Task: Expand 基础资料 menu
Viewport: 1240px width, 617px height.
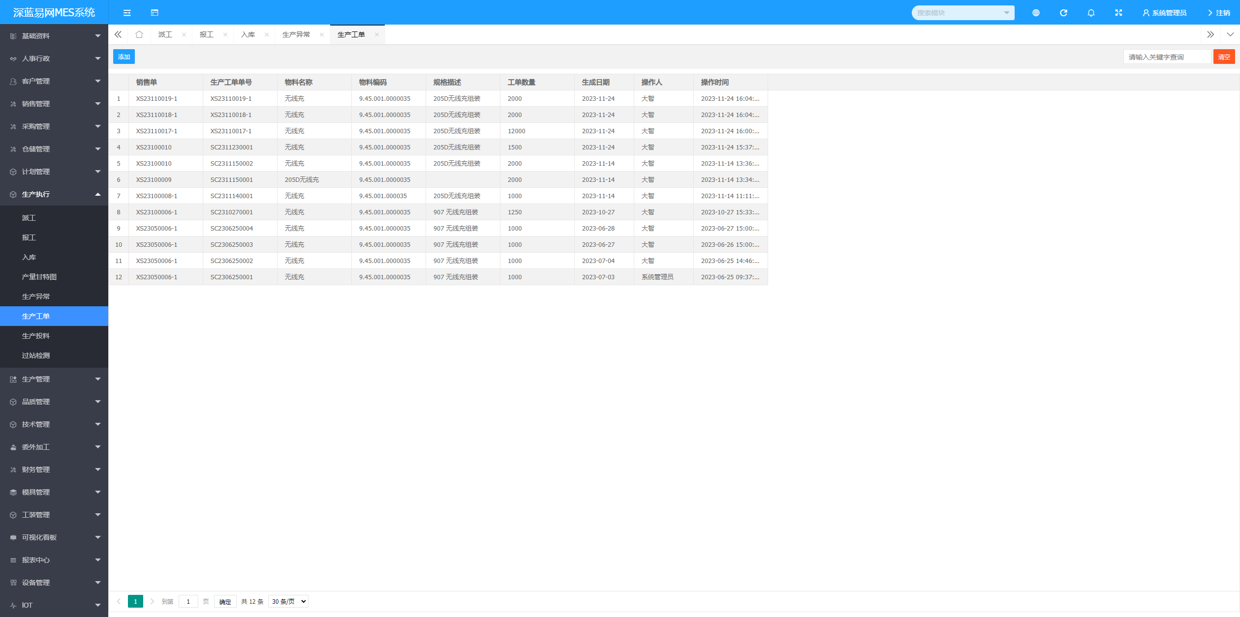Action: (x=54, y=36)
